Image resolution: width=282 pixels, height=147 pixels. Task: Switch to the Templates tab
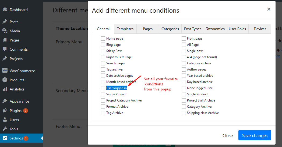pyautogui.click(x=125, y=29)
